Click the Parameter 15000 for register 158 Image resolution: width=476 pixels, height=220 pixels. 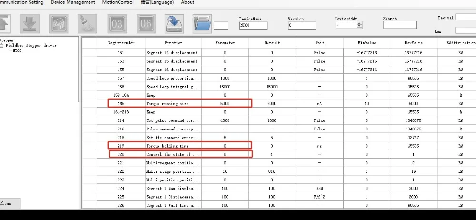[225, 87]
